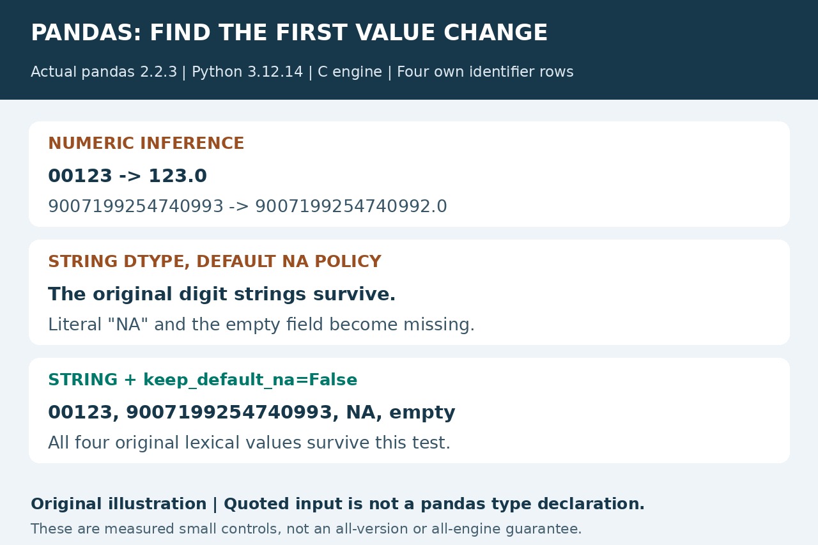This screenshot has height=545, width=818.
Task: Click the "00123 -> 123.0" result text
Action: coord(127,176)
